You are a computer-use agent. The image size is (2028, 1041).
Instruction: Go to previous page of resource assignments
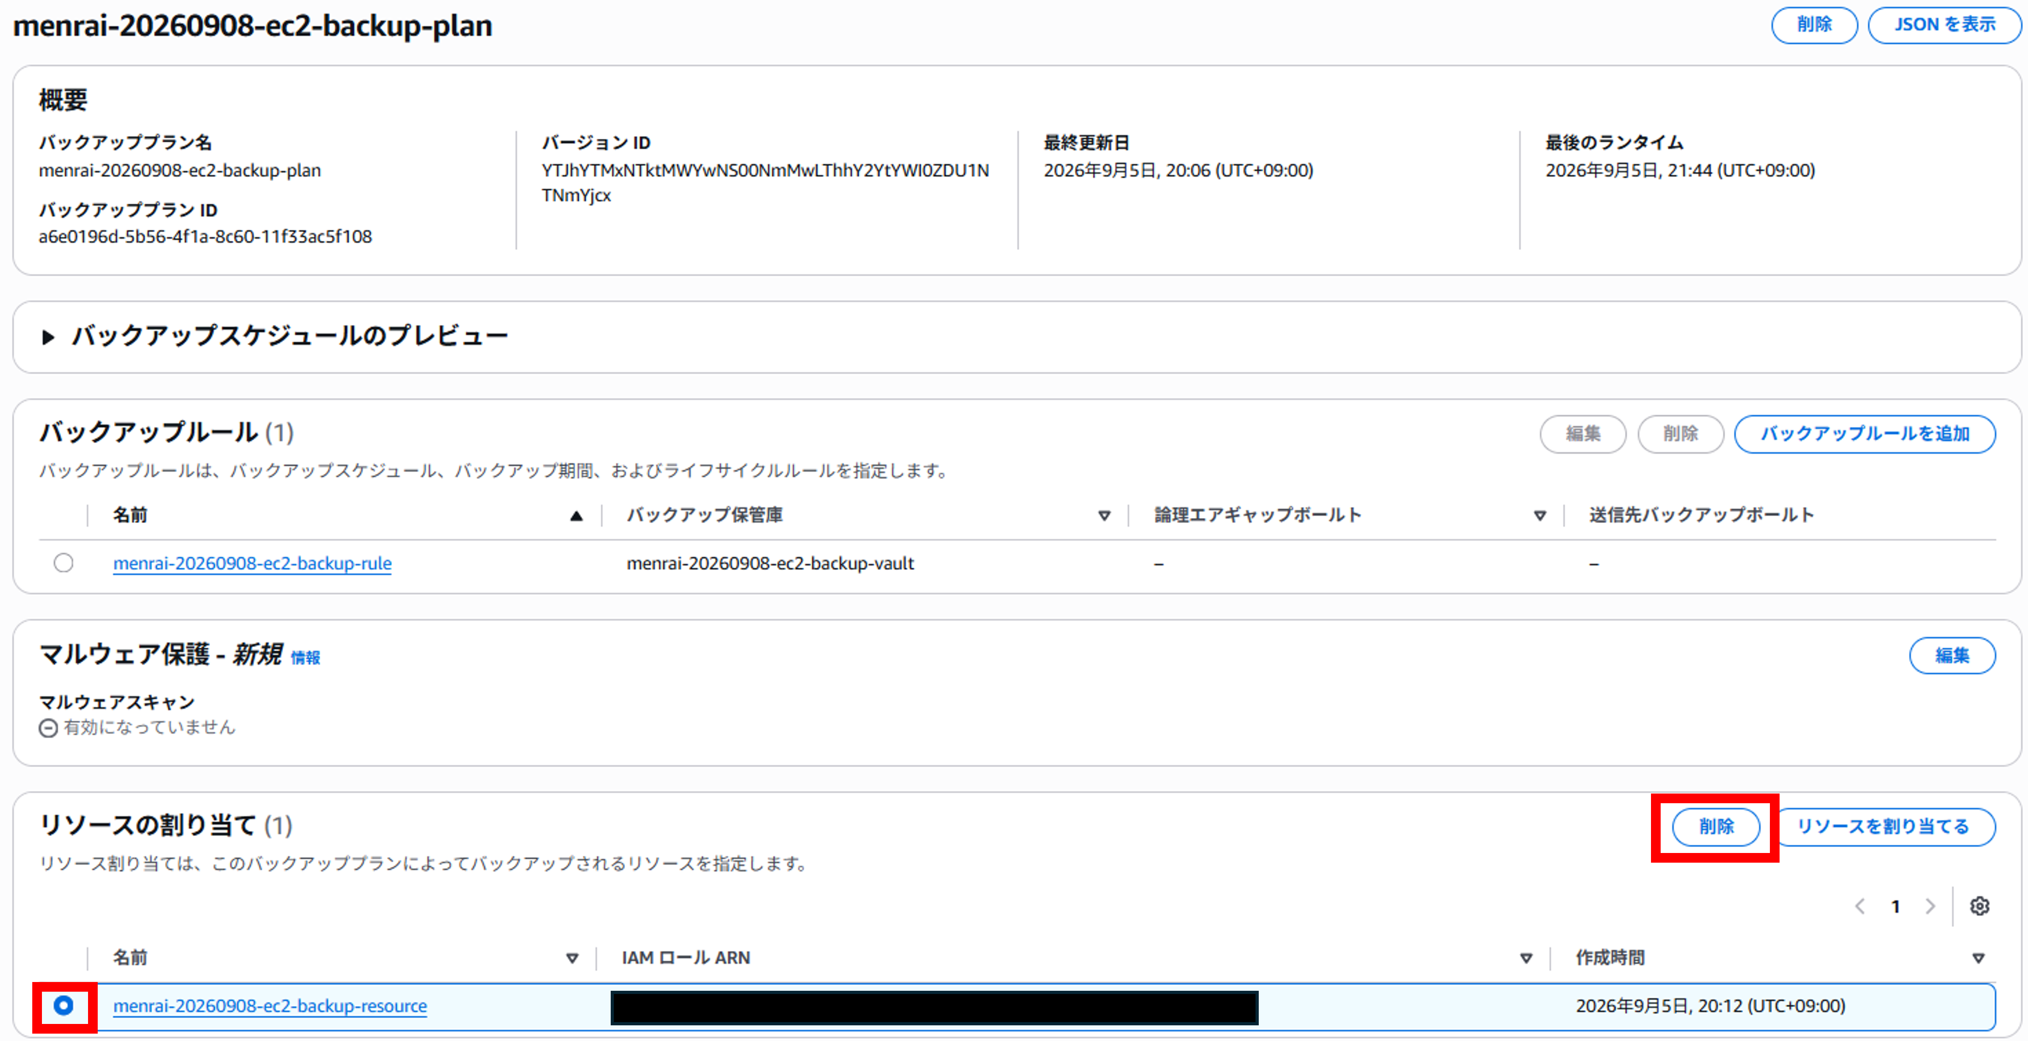click(x=1859, y=906)
